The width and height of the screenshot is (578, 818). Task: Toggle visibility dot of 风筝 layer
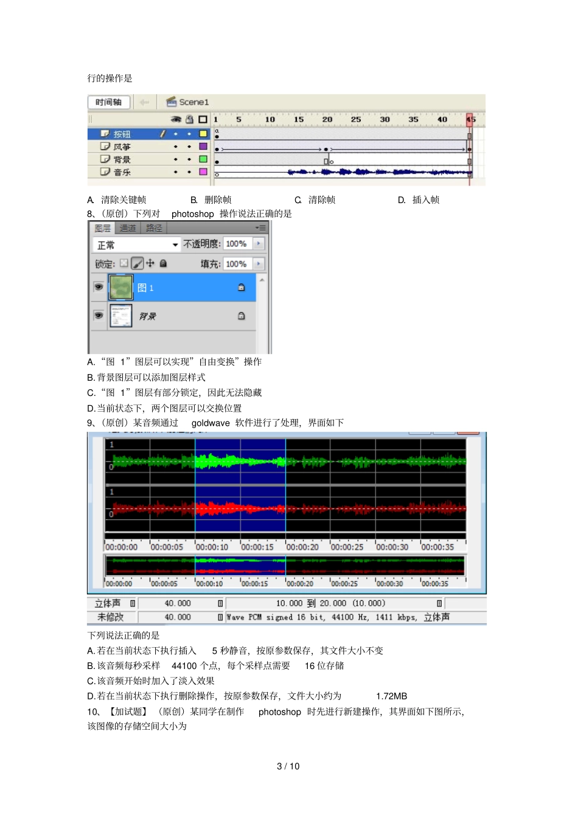[x=176, y=147]
